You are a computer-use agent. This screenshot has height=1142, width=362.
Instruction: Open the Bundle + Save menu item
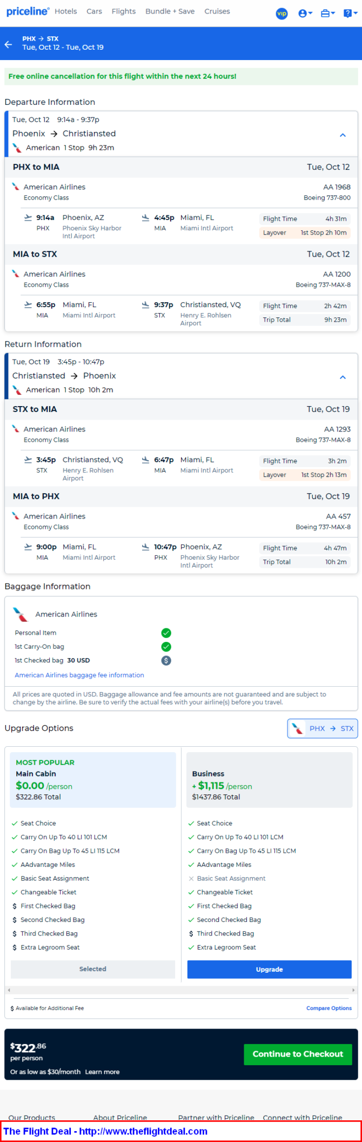pos(170,11)
